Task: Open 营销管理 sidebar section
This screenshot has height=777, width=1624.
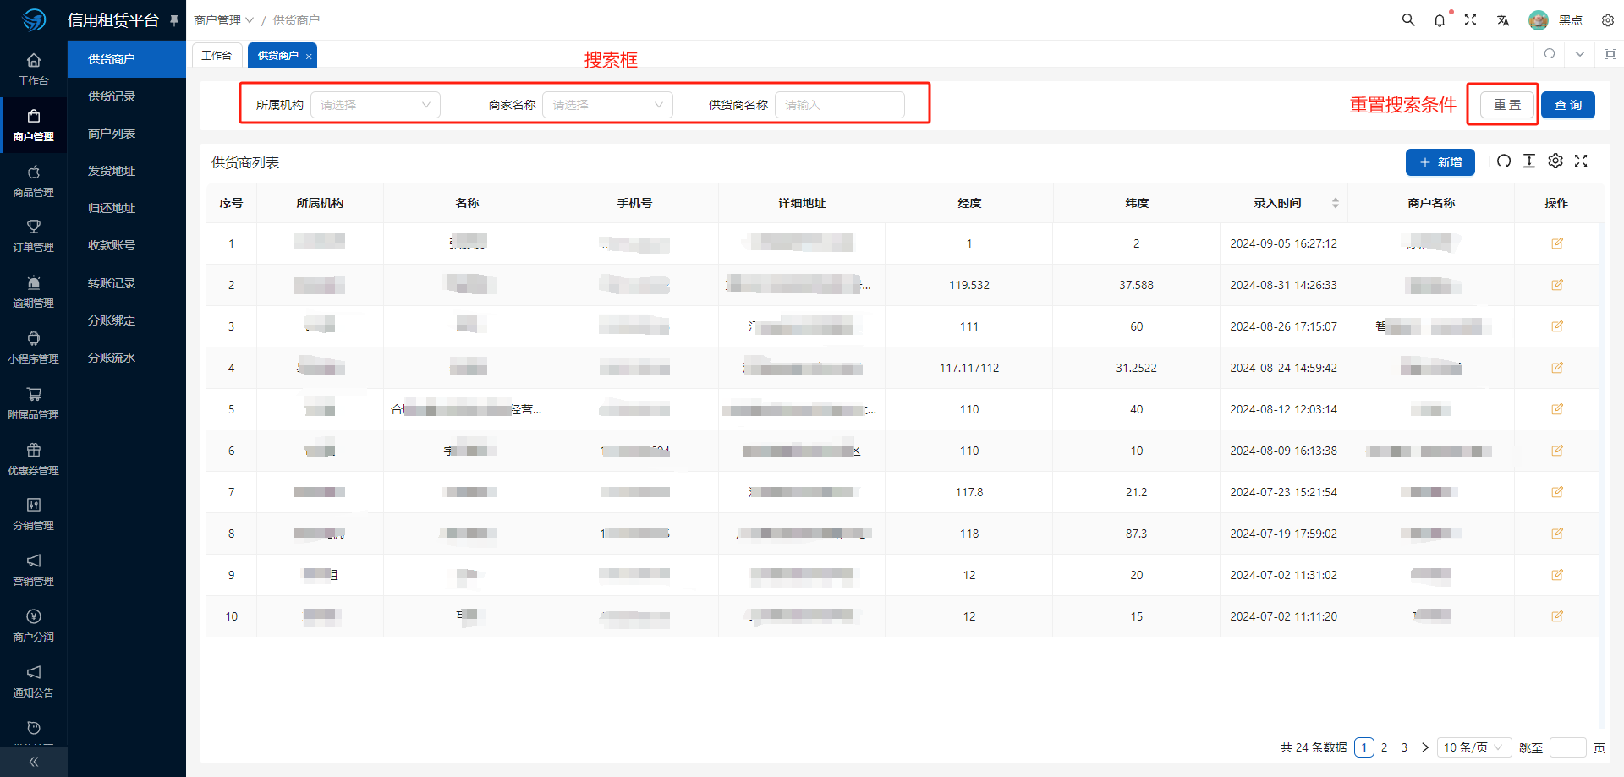Action: pyautogui.click(x=34, y=570)
